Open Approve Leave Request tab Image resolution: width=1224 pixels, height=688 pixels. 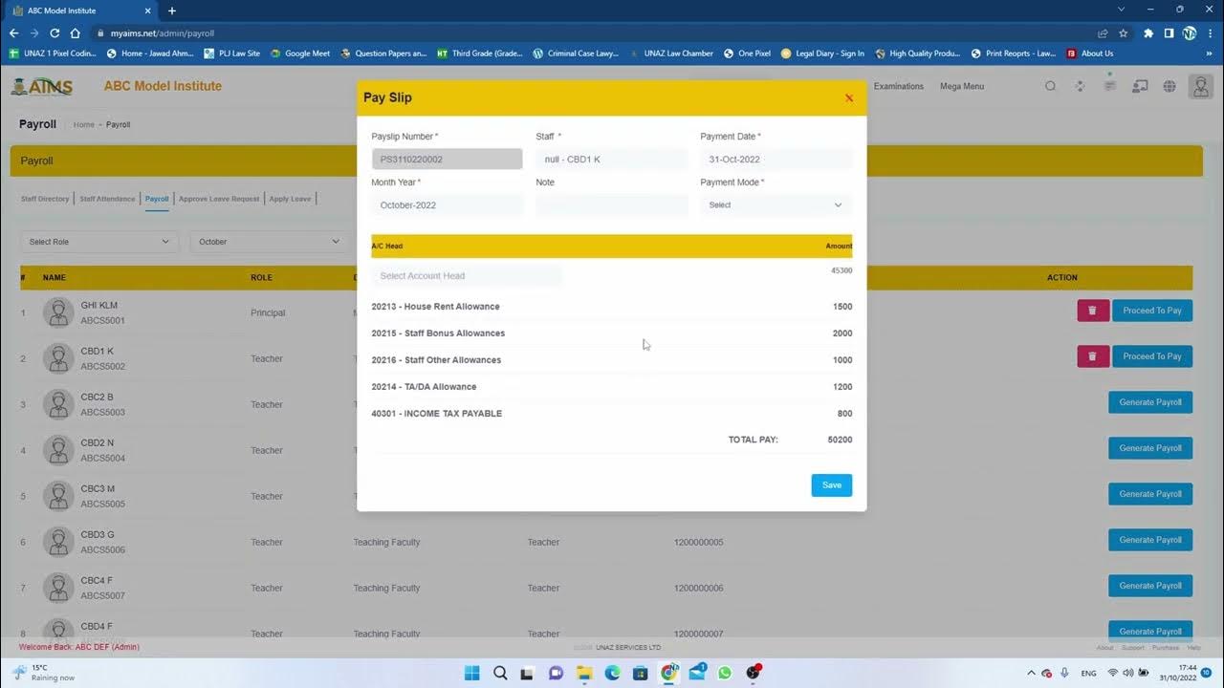(219, 199)
